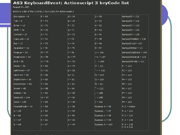The image size is (180, 135).
Task: Select the Numpad Multiply – 106 entry
Action: (x=134, y=39)
